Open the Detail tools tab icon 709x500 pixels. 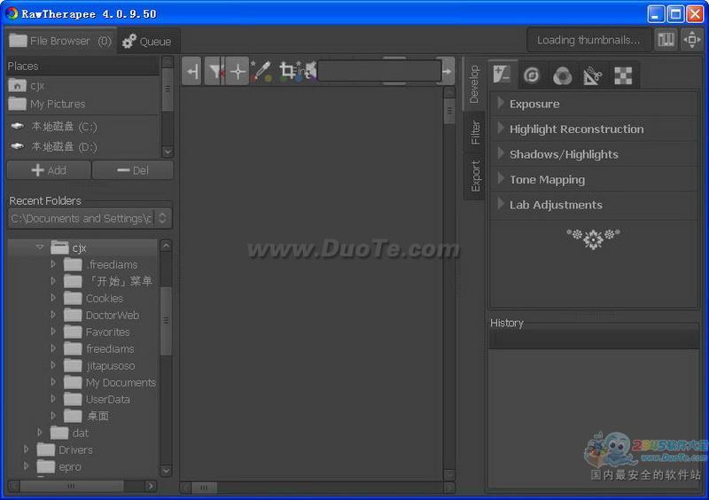coord(532,75)
